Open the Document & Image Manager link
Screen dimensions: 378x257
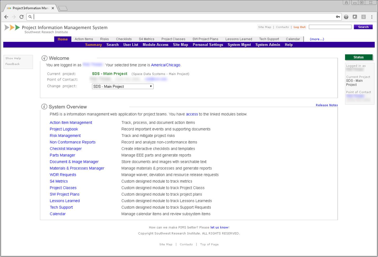74,162
